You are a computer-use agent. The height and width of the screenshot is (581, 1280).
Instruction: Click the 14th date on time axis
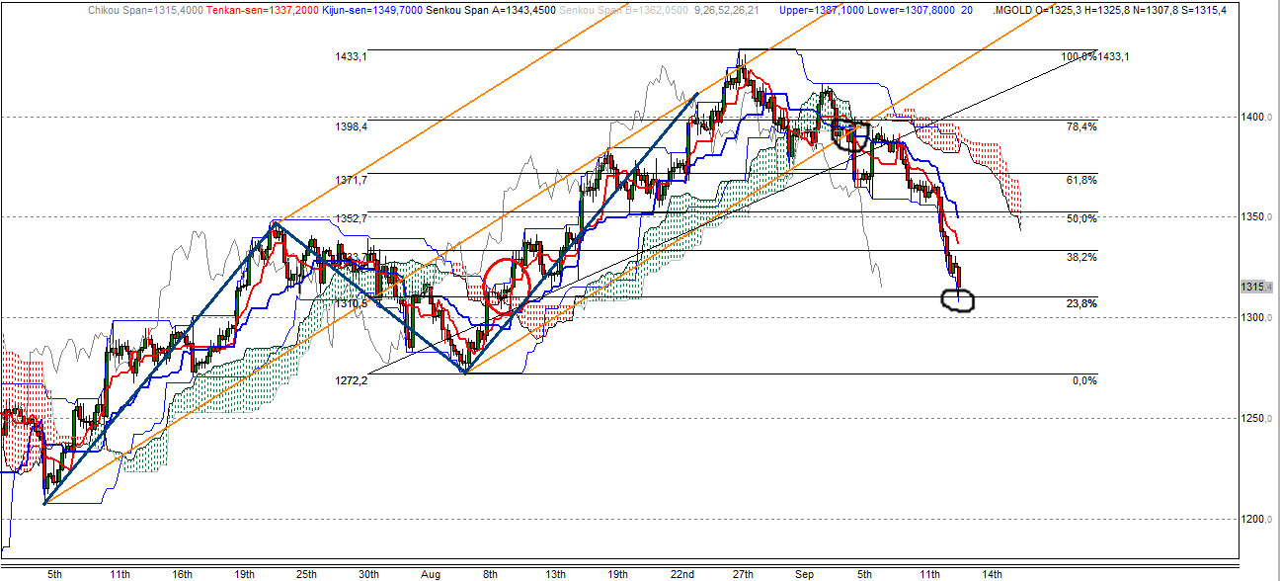pyautogui.click(x=992, y=574)
